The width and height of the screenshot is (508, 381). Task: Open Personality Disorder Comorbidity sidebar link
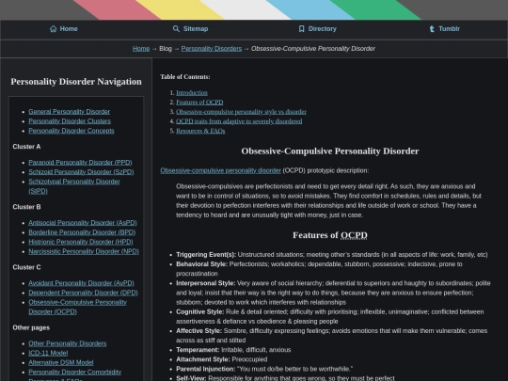coord(75,372)
